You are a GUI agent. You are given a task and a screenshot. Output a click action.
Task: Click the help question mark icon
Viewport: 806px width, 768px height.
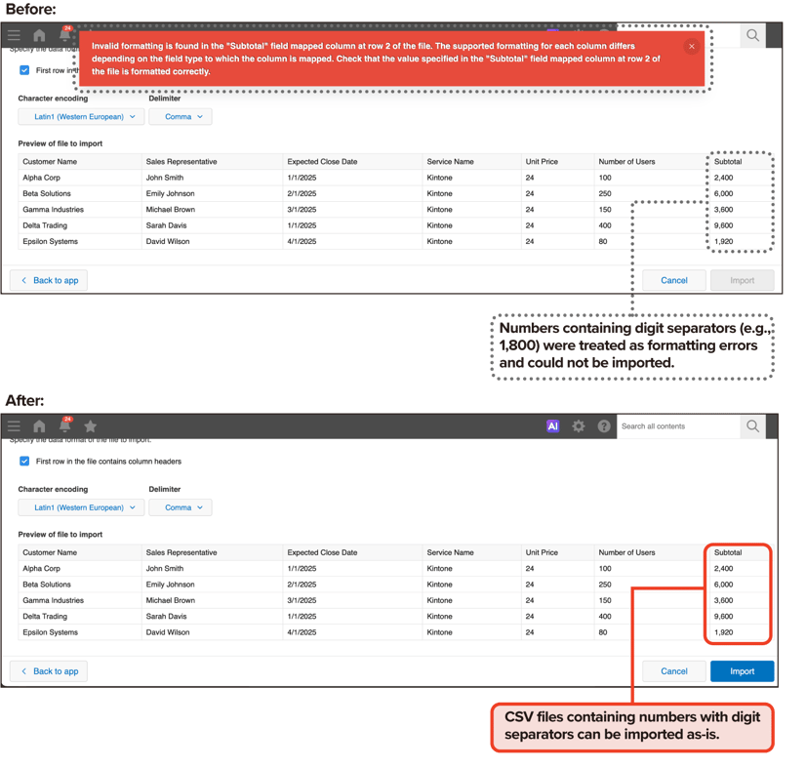point(604,426)
